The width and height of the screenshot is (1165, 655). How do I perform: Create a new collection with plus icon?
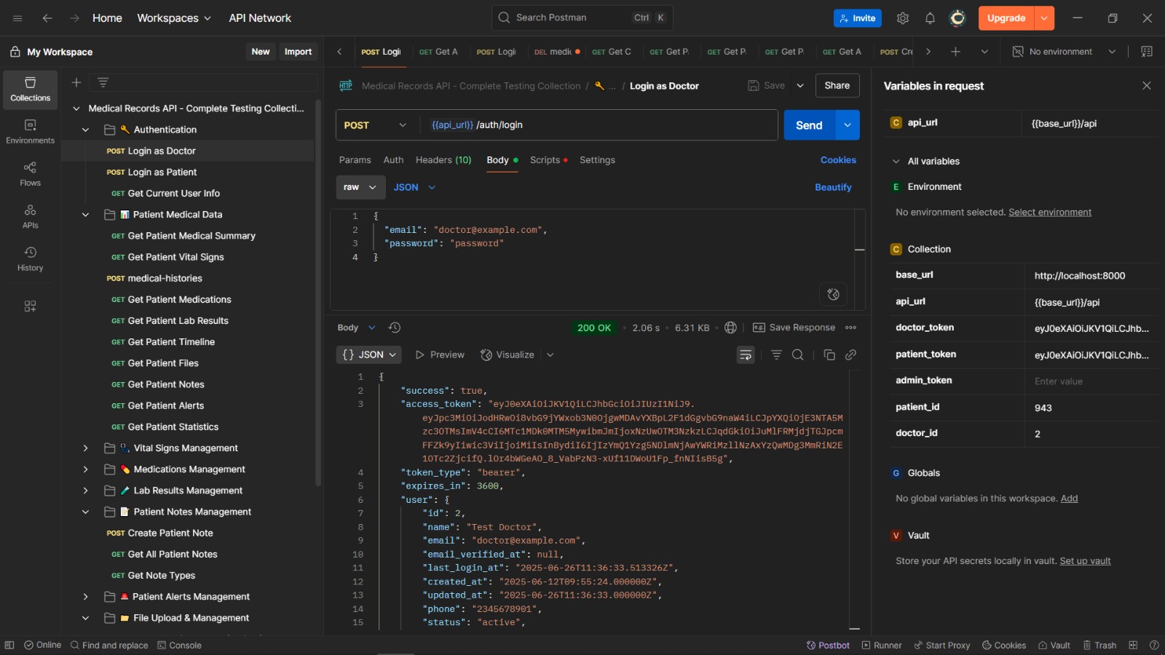tap(76, 82)
